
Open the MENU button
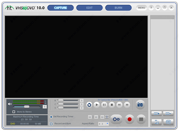coord(141,8)
